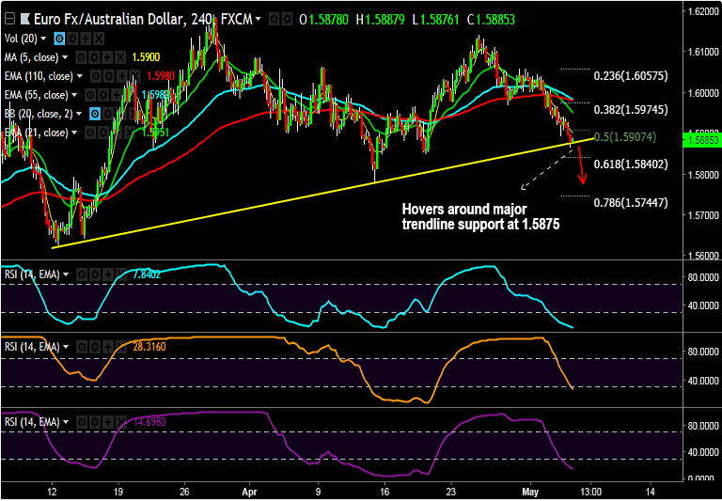Viewport: 722px width, 501px height.
Task: Select the green 1.58853 current price label
Action: click(704, 140)
